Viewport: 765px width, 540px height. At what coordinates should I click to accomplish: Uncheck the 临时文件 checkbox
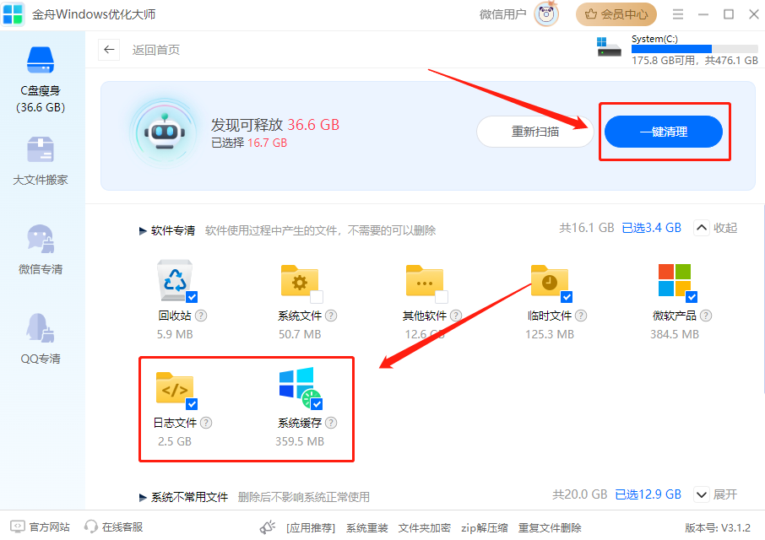pos(567,297)
